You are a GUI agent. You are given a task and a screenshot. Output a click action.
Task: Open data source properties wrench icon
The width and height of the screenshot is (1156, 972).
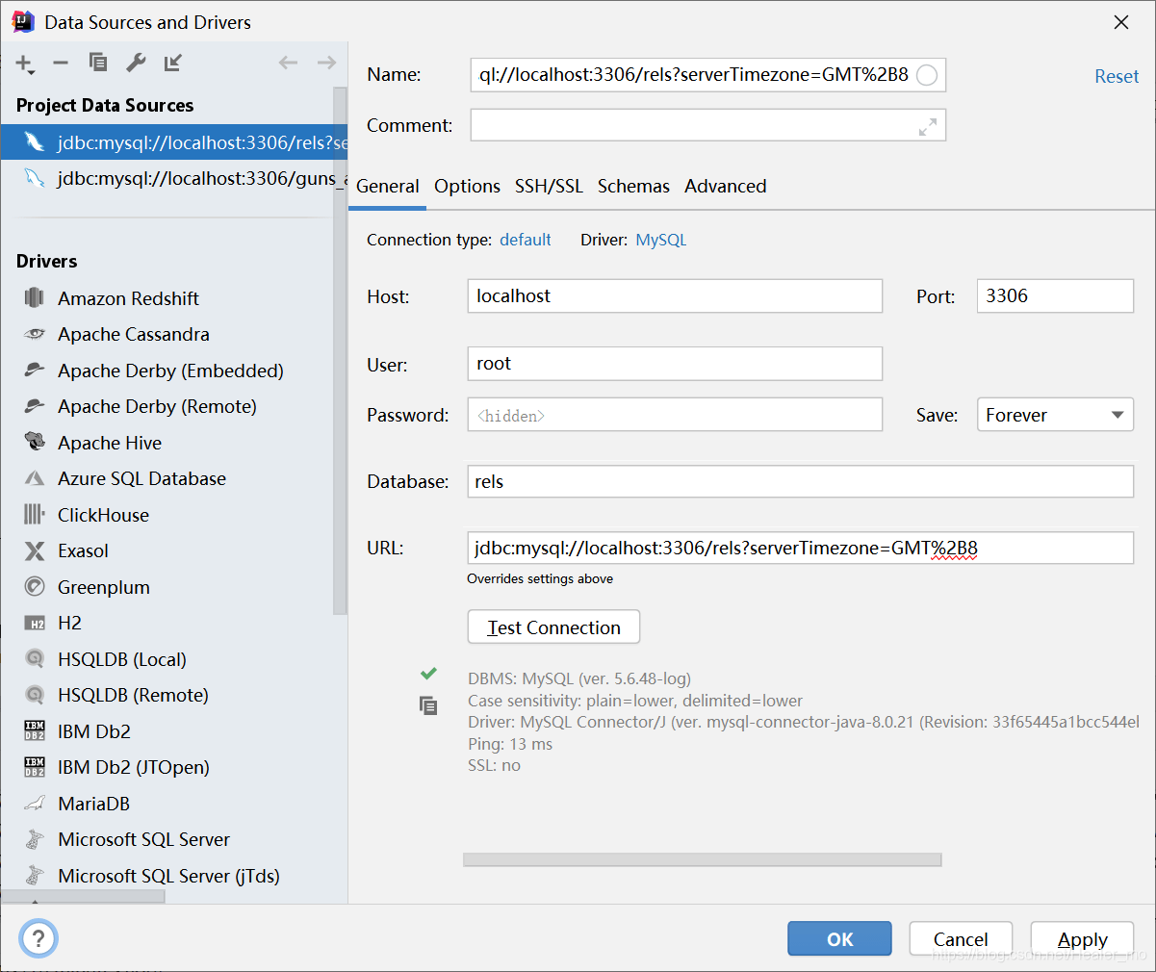(x=135, y=62)
